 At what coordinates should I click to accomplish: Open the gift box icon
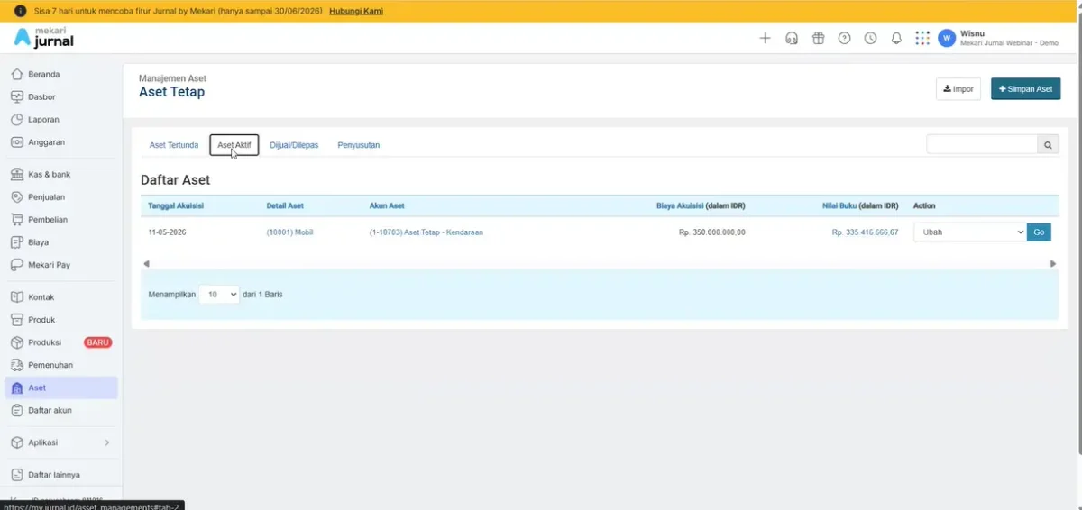(818, 38)
